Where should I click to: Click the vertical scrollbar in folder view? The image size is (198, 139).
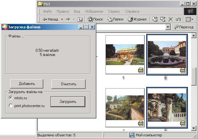[194, 76]
